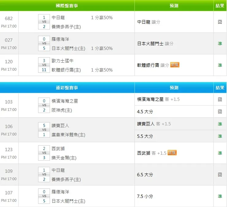Open 軟體銀行鷹(主) team in game 120

click(66, 70)
